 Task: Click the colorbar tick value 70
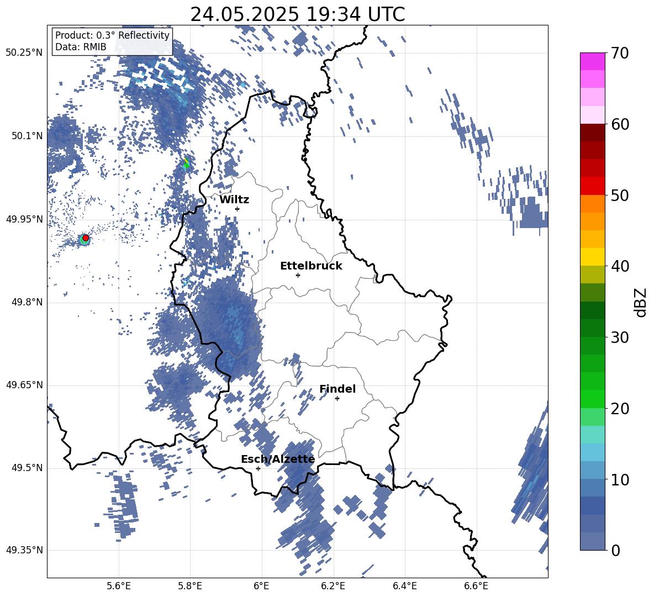[620, 54]
